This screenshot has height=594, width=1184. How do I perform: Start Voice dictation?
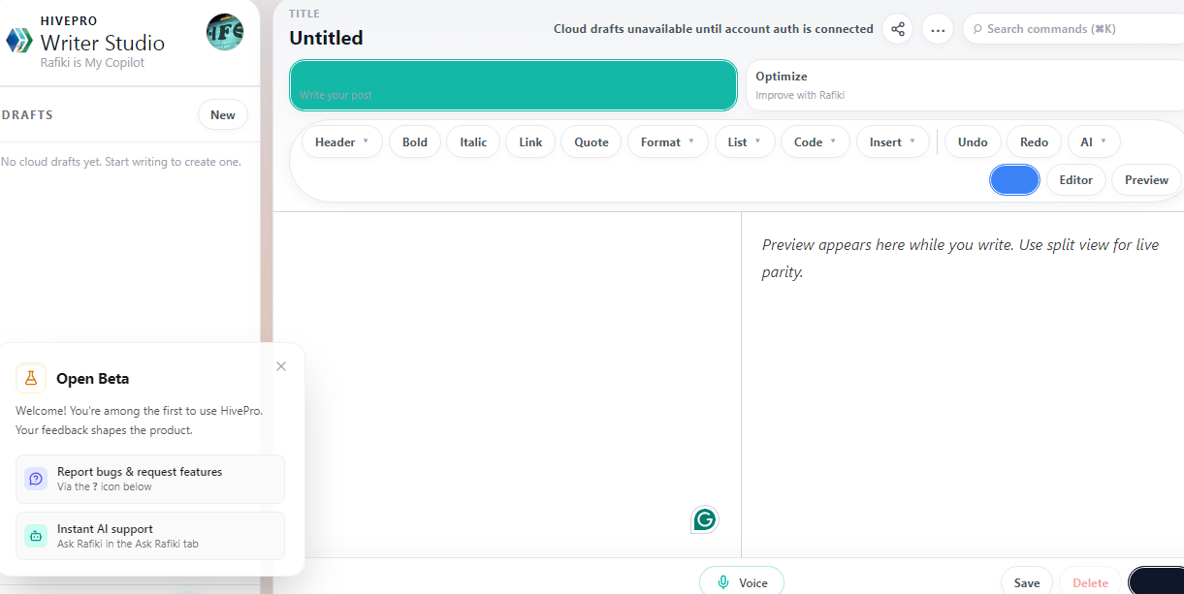pyautogui.click(x=742, y=582)
